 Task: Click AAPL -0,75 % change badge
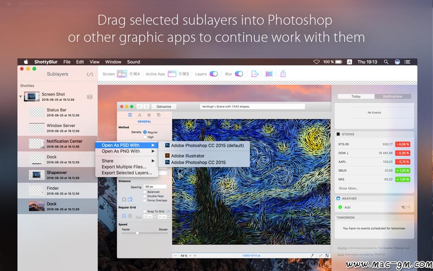(x=403, y=162)
